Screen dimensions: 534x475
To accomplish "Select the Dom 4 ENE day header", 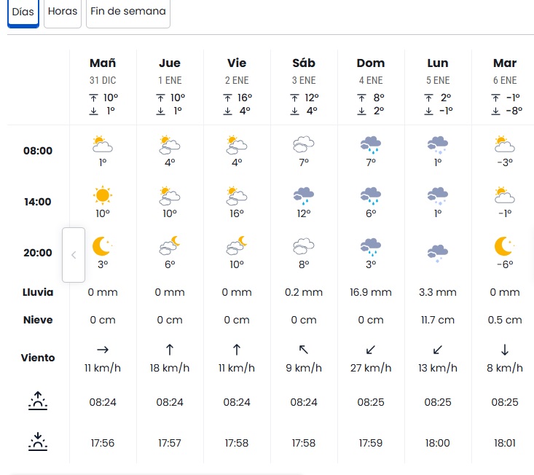I will [x=371, y=71].
